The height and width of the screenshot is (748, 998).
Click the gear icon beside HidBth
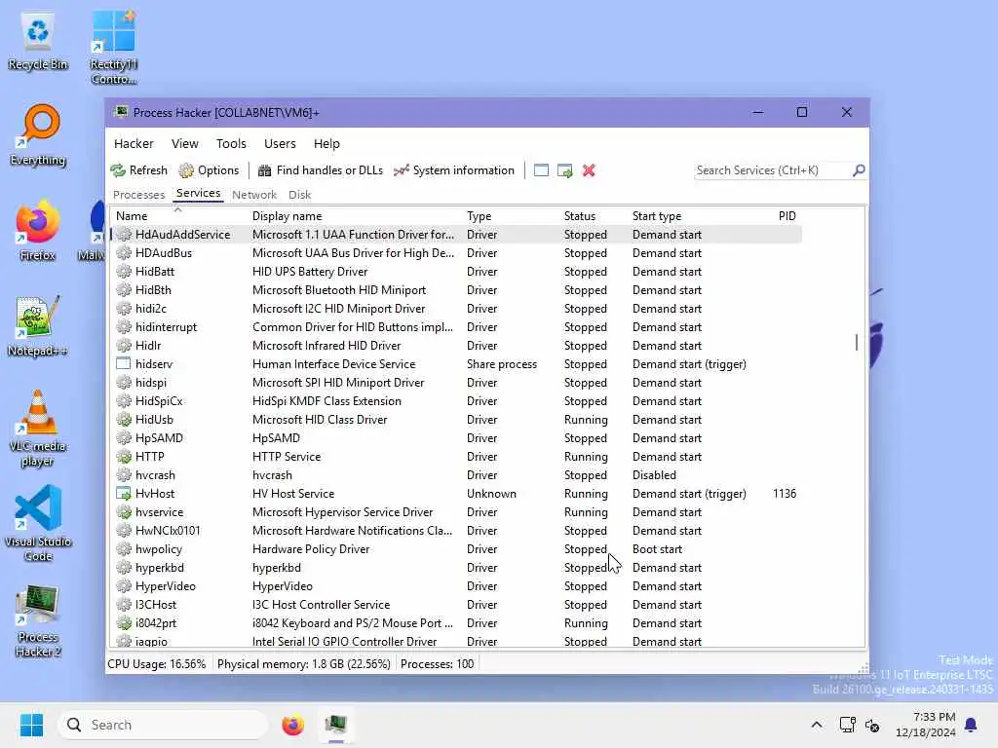tap(124, 290)
